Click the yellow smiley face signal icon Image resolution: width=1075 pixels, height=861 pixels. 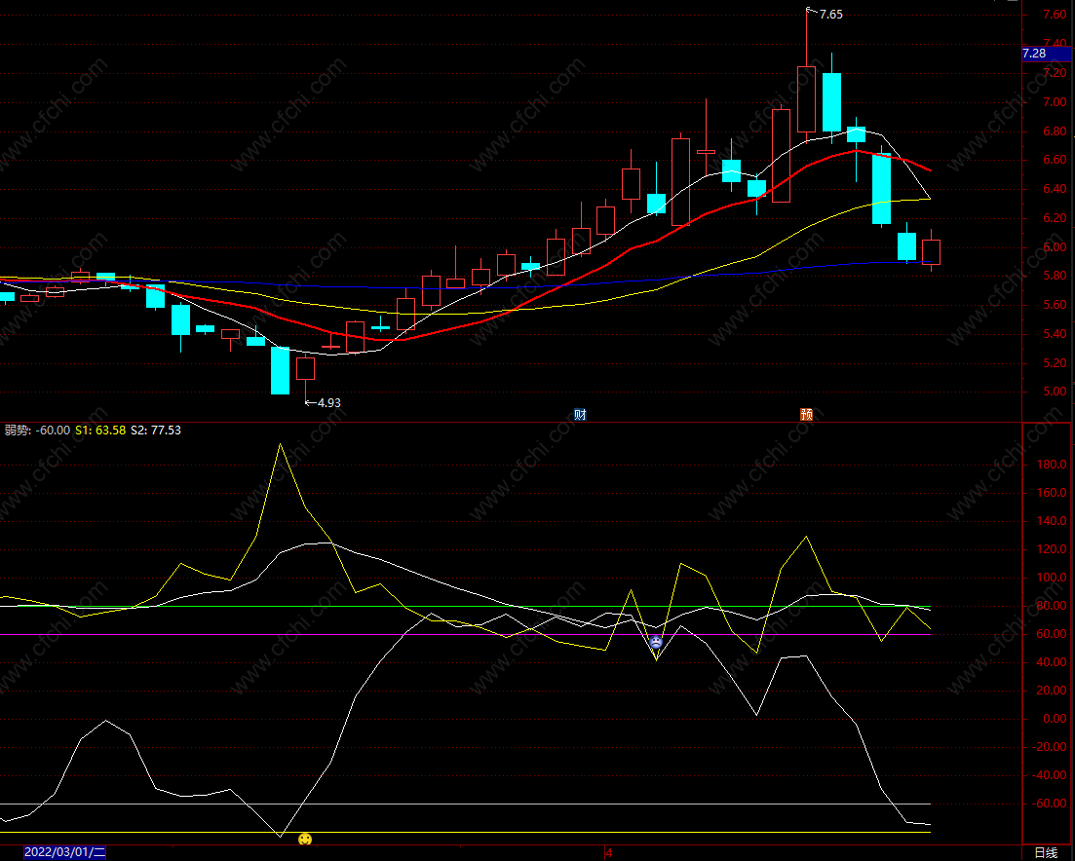pos(305,839)
